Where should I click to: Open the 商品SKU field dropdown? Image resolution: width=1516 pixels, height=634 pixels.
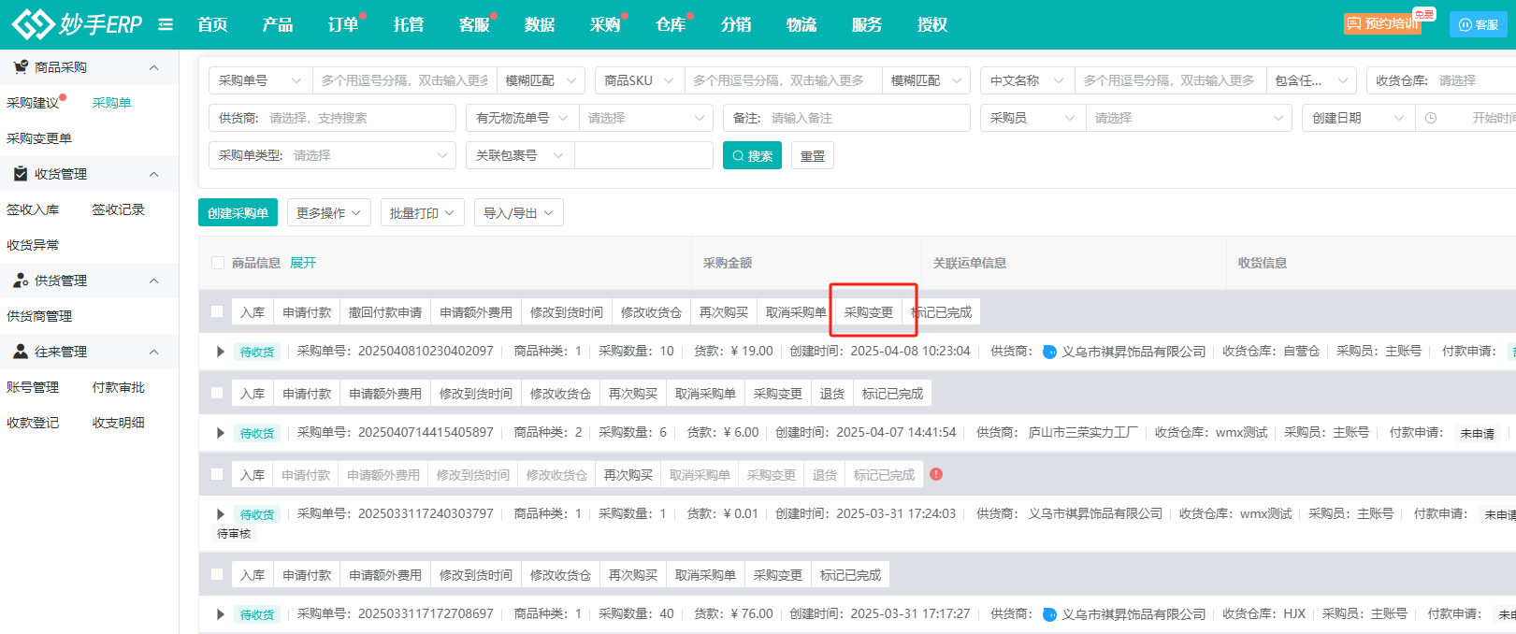tap(640, 80)
